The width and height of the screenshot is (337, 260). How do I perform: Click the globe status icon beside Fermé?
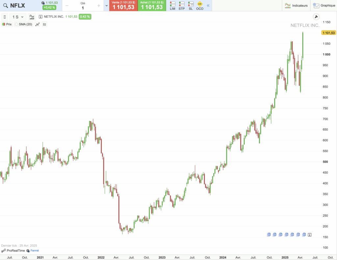tap(28, 250)
